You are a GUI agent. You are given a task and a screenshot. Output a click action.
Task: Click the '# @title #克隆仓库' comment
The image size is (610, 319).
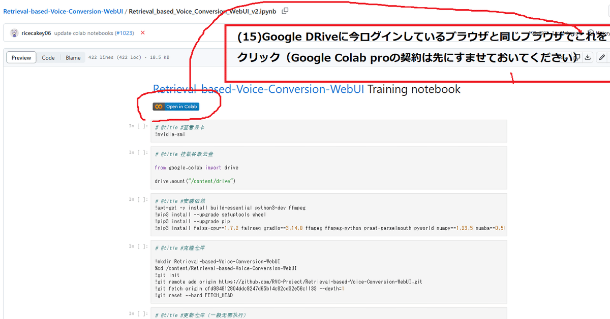click(179, 248)
